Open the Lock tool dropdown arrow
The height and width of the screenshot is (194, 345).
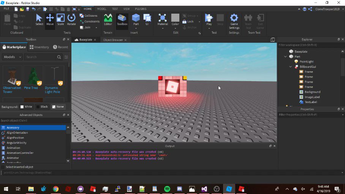pyautogui.click(x=199, y=22)
